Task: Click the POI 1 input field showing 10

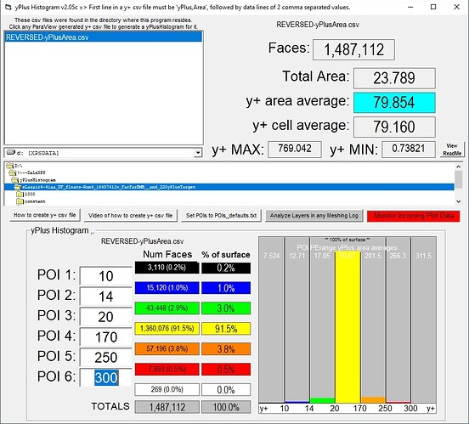Action: pyautogui.click(x=106, y=276)
